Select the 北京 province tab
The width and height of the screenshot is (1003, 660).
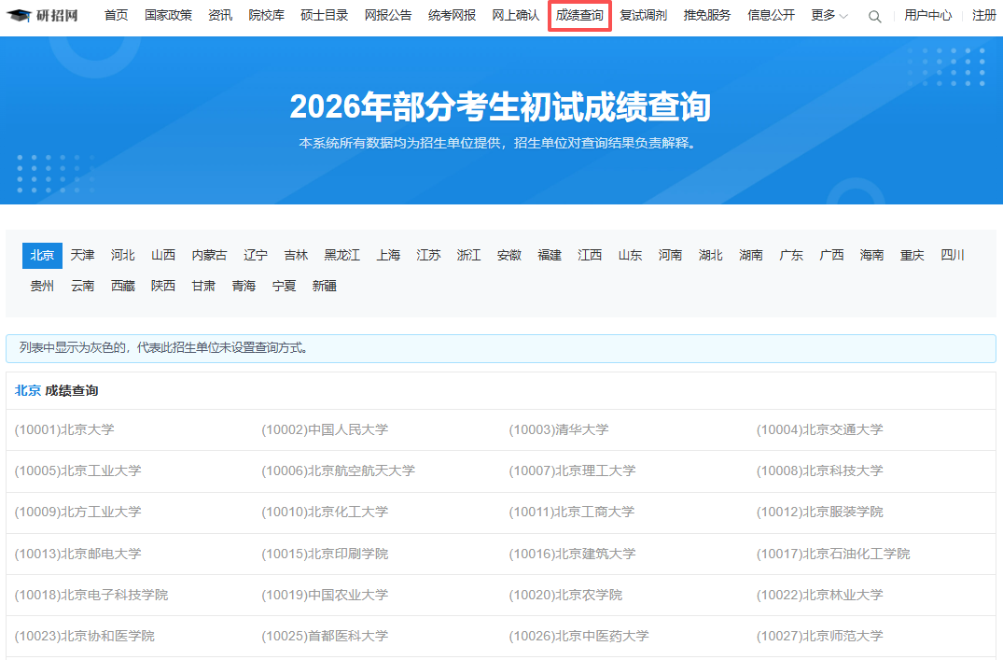click(42, 256)
